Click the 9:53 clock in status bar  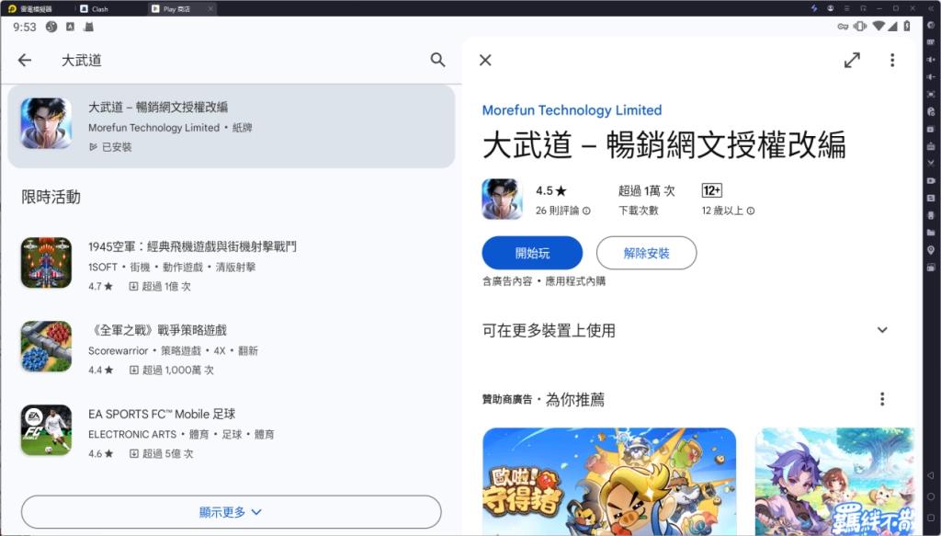click(x=25, y=27)
